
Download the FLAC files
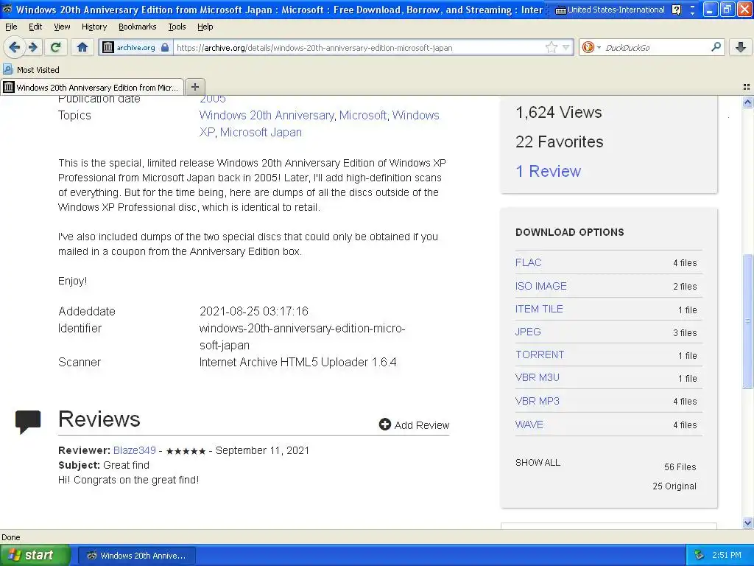[x=528, y=262]
